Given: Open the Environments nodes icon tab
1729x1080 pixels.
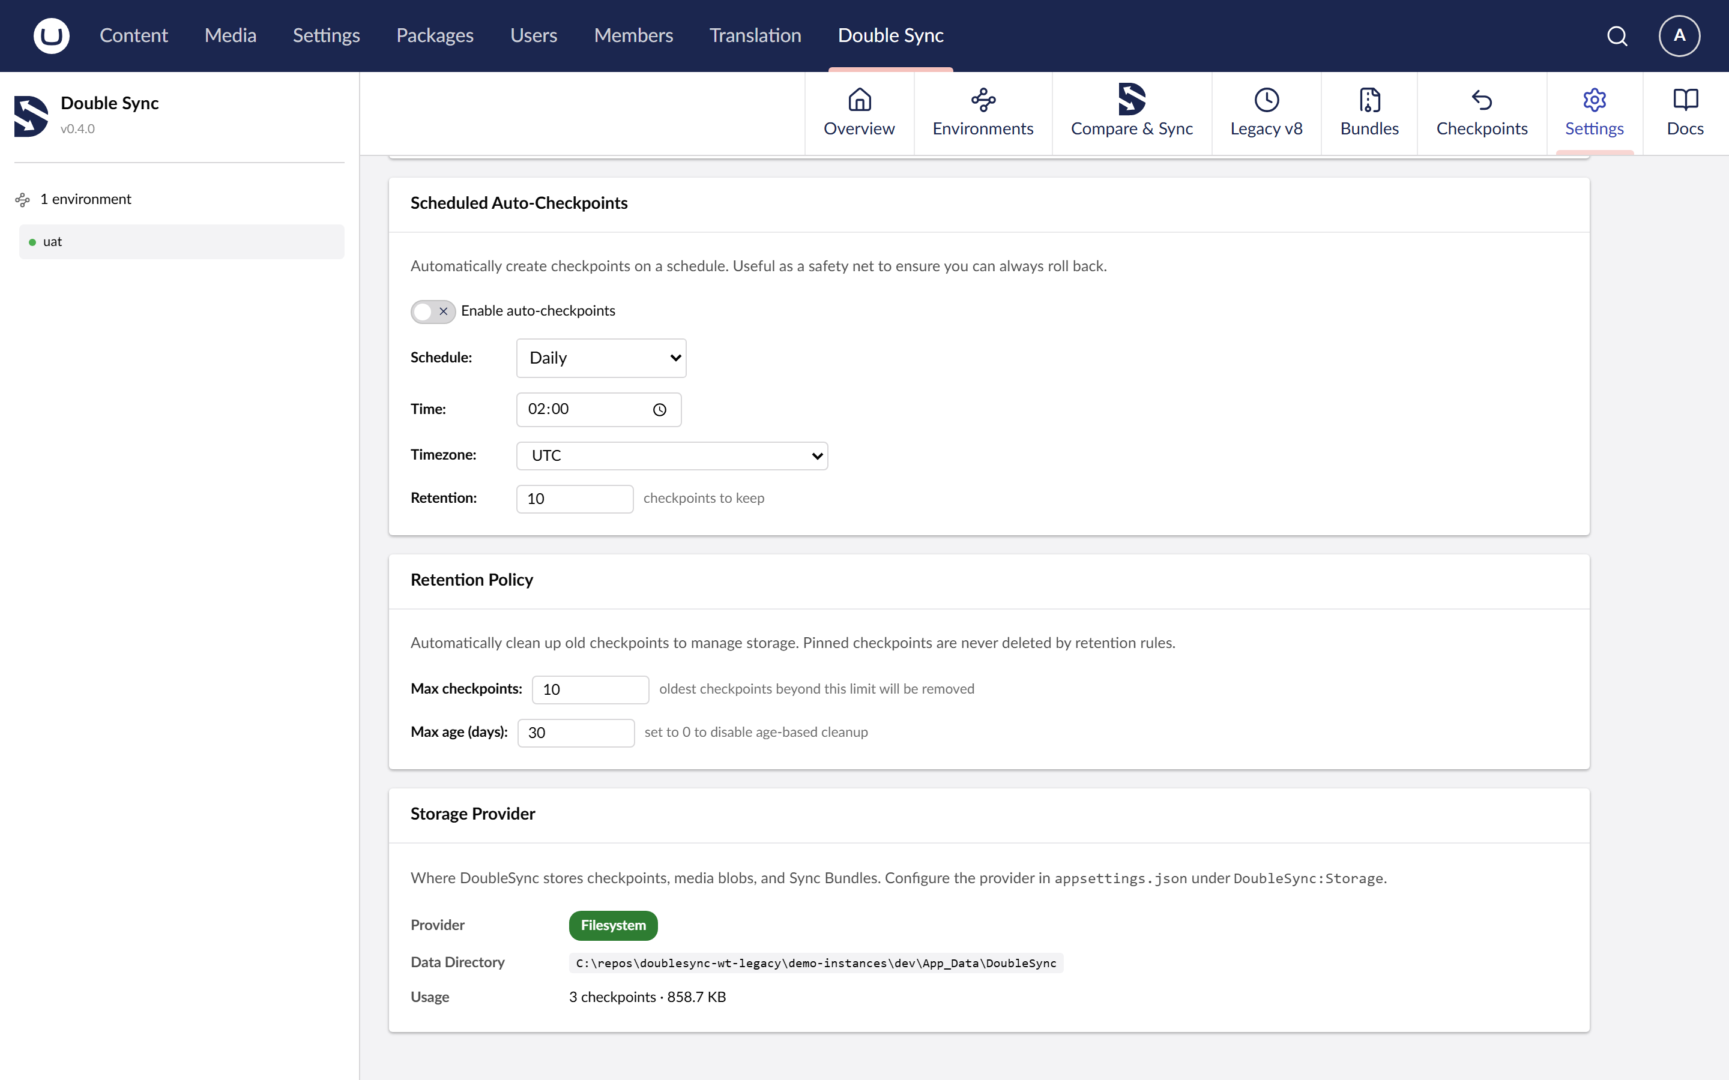Looking at the screenshot, I should (982, 113).
